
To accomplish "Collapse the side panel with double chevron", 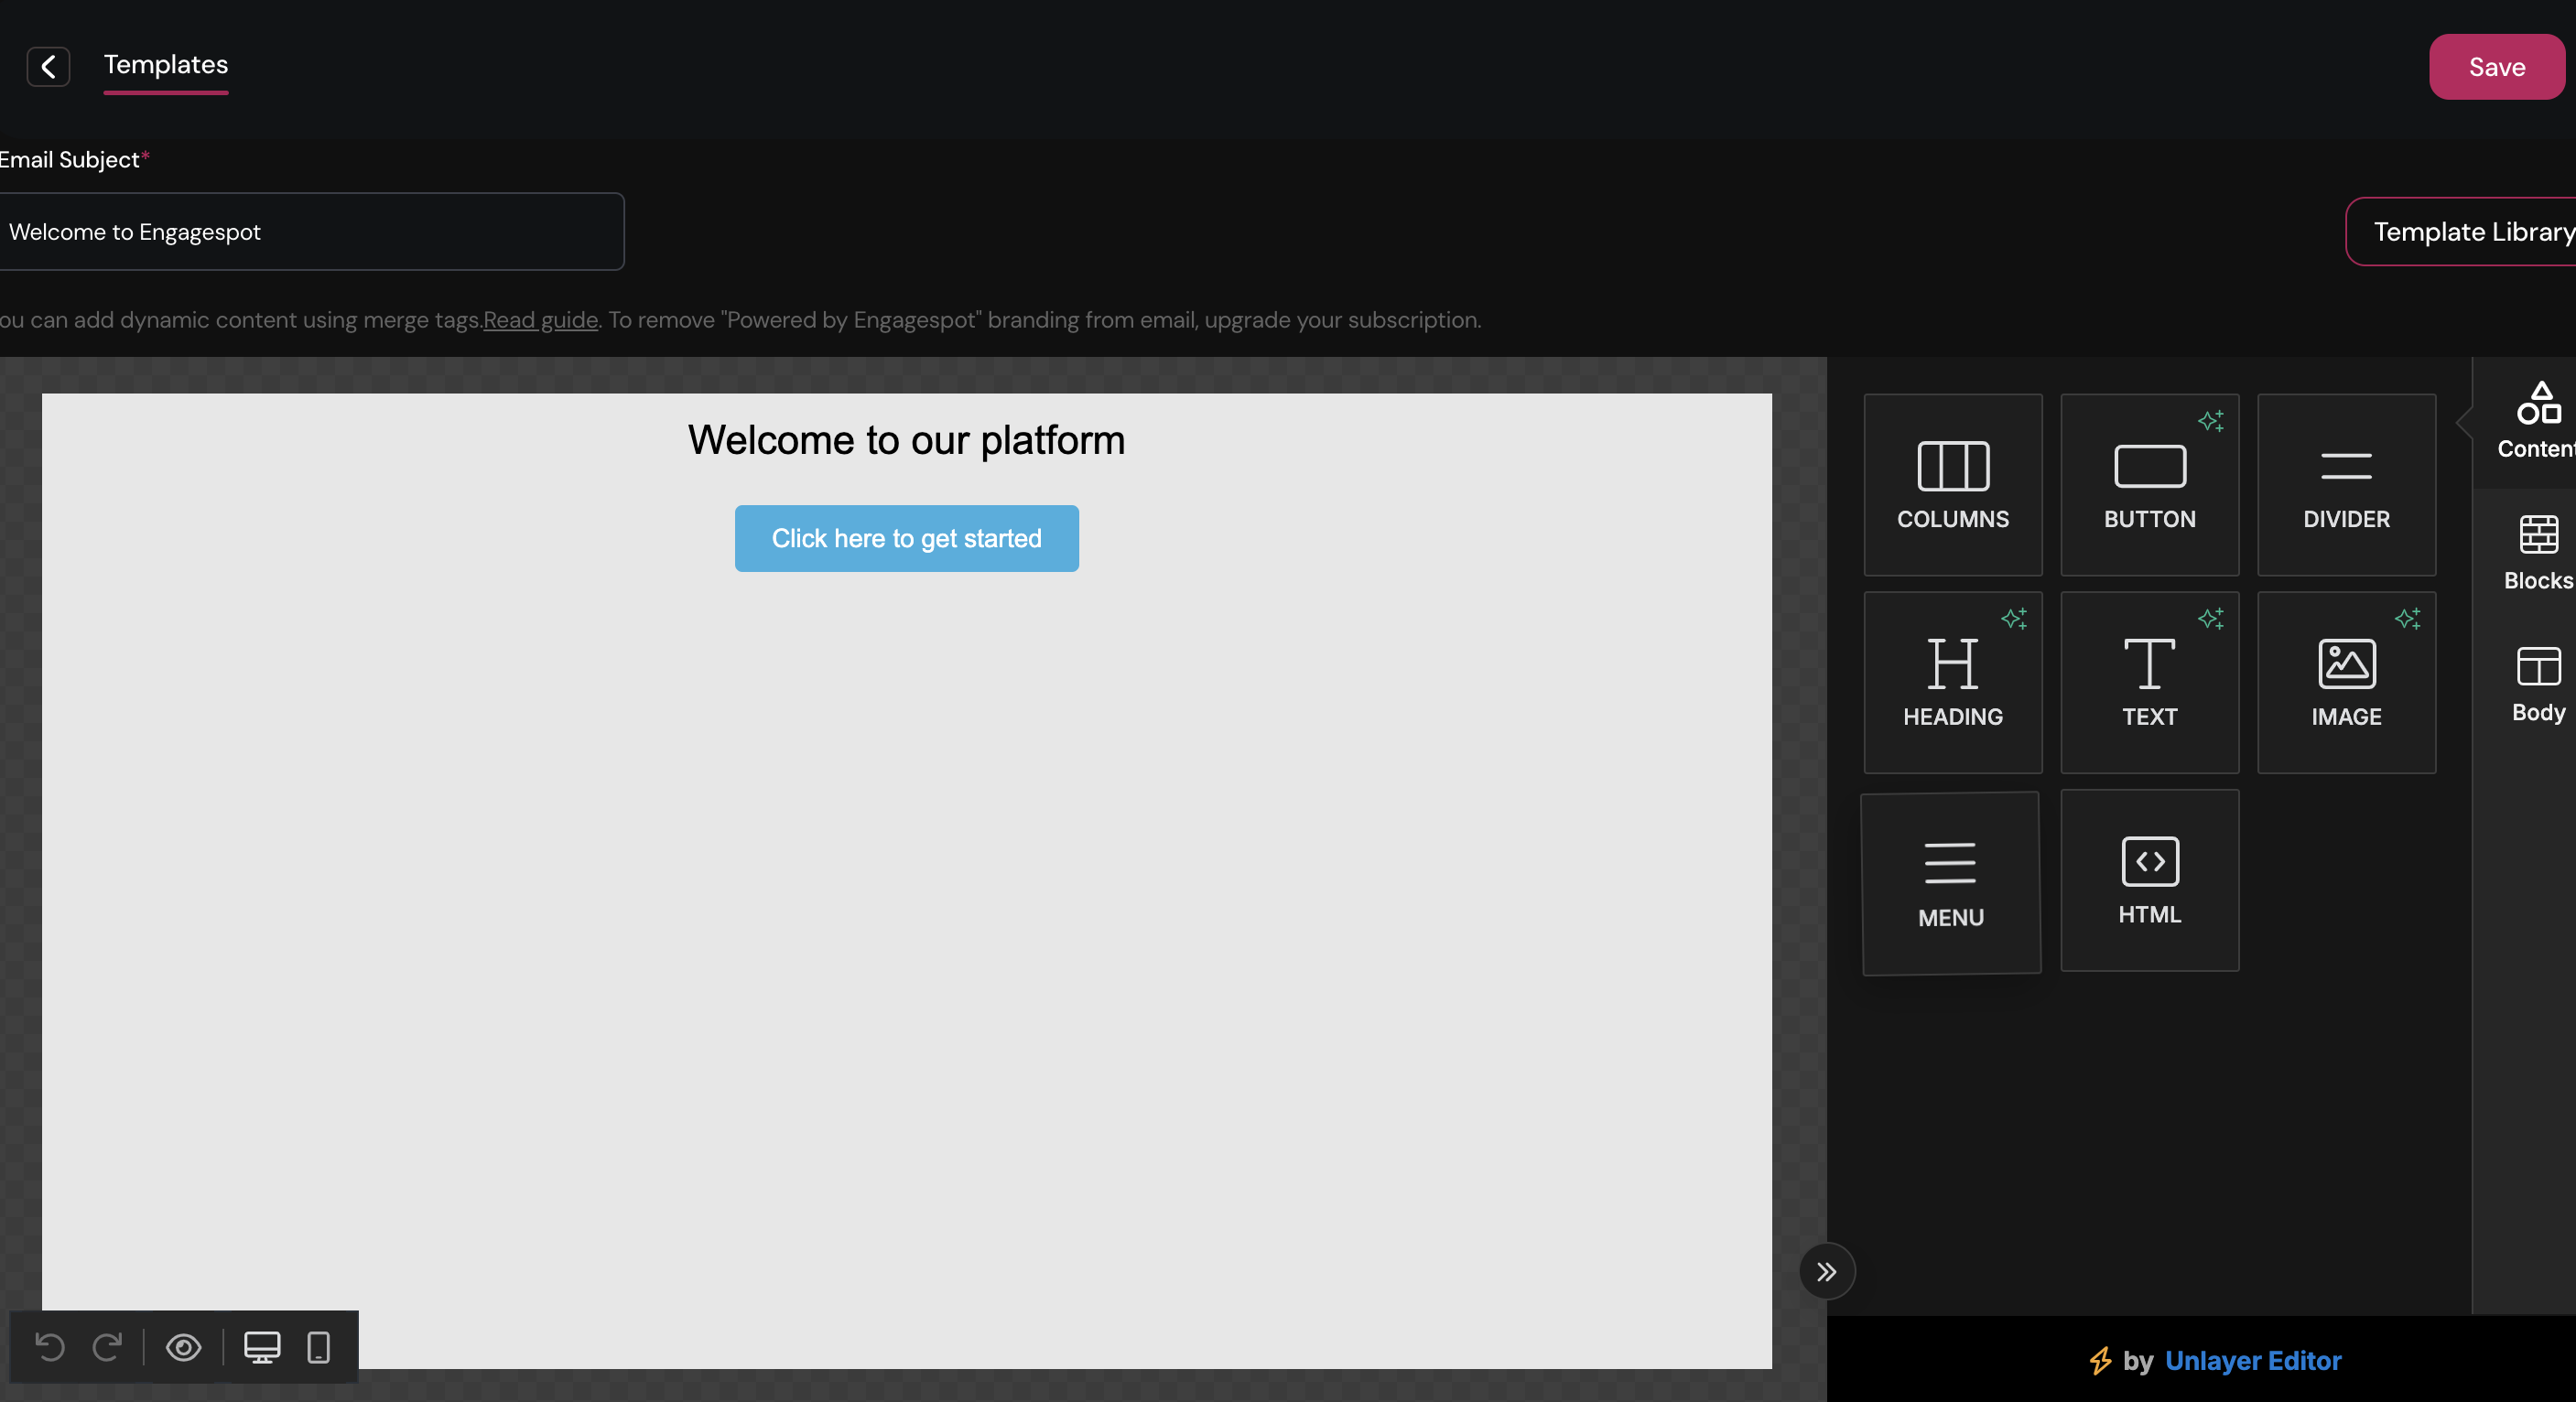I will [1826, 1272].
